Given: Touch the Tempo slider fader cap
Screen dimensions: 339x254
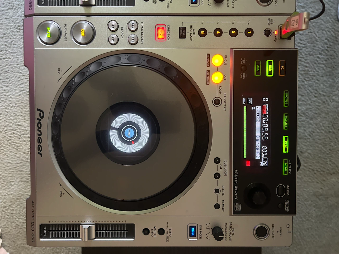Looking at the screenshot, I should click(87, 232).
